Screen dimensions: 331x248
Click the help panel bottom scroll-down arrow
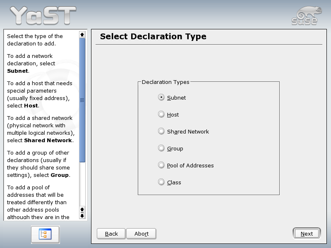(x=82, y=216)
